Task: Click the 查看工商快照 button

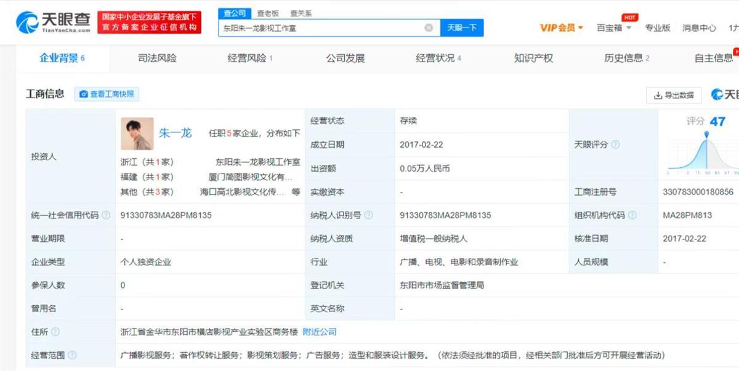Action: (x=107, y=94)
